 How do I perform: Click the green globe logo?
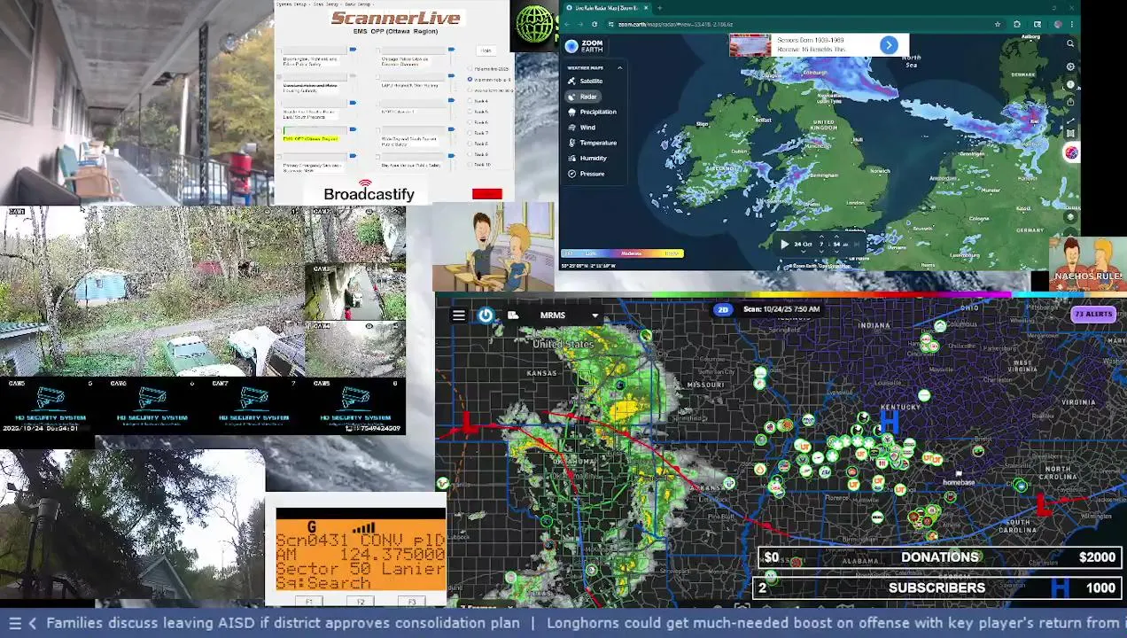(534, 24)
